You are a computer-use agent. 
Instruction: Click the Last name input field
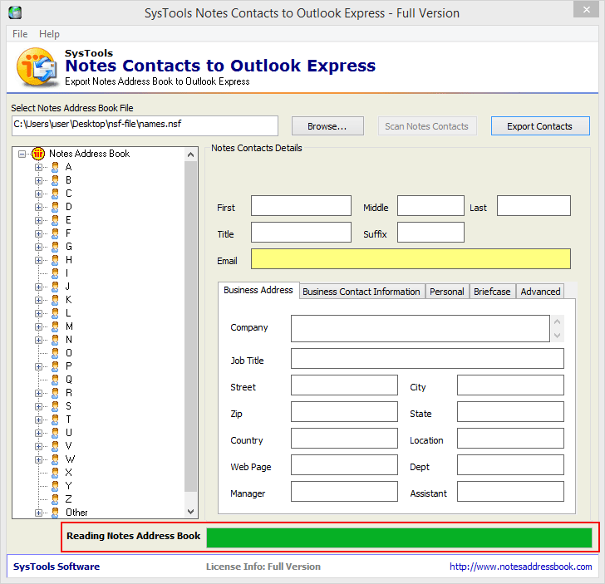[534, 205]
